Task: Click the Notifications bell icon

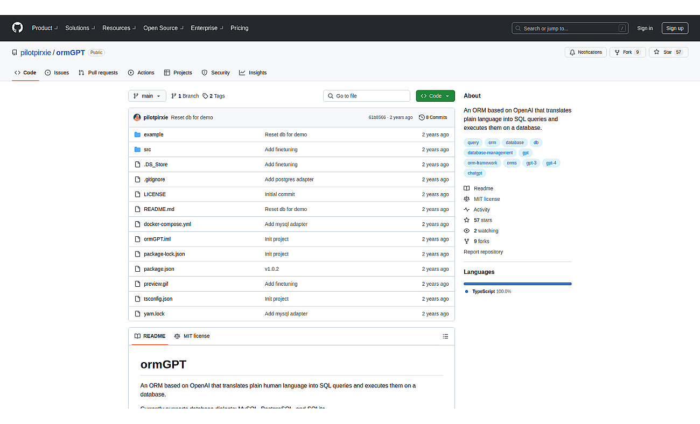Action: pos(573,52)
